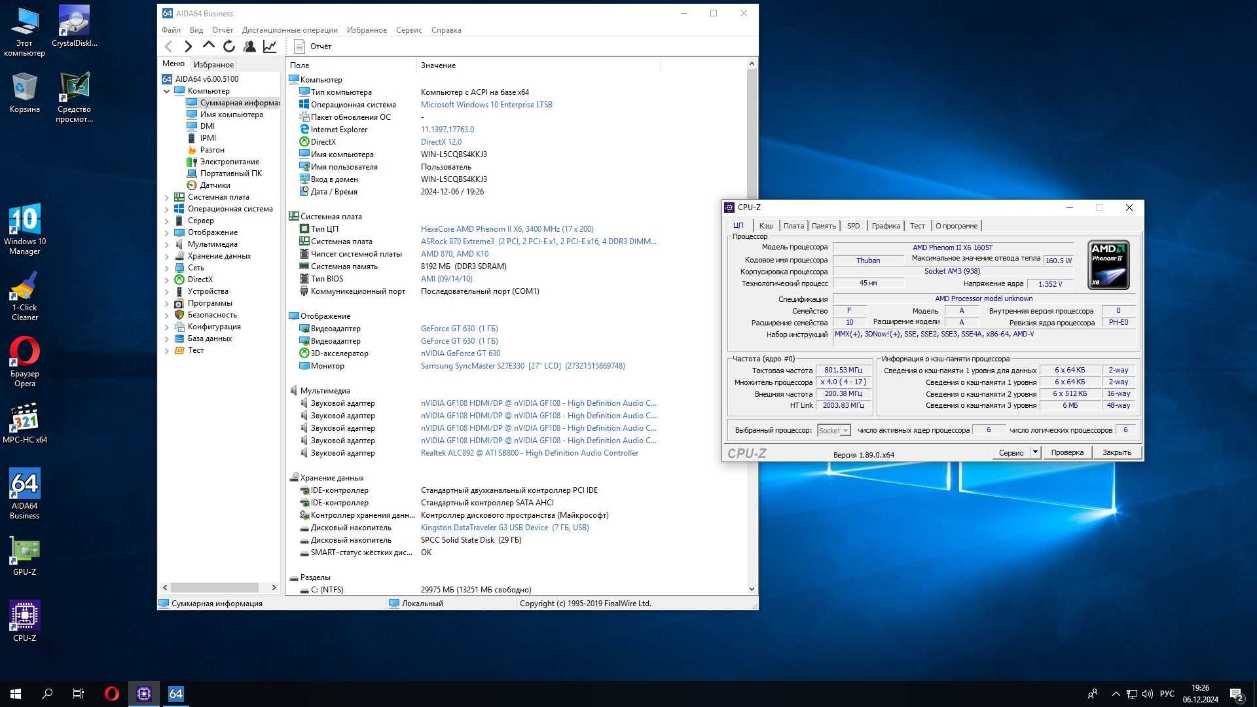Expand the Отображение tree node
Viewport: 1257px width, 707px height.
(x=167, y=232)
